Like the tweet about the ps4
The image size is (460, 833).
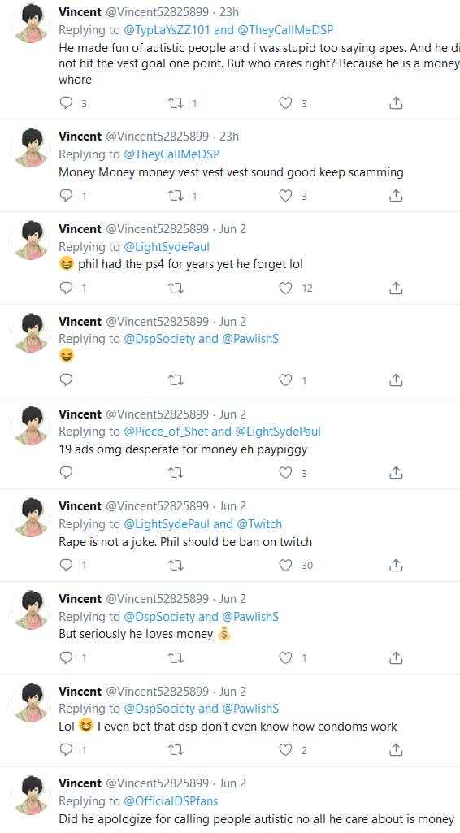[x=286, y=288]
